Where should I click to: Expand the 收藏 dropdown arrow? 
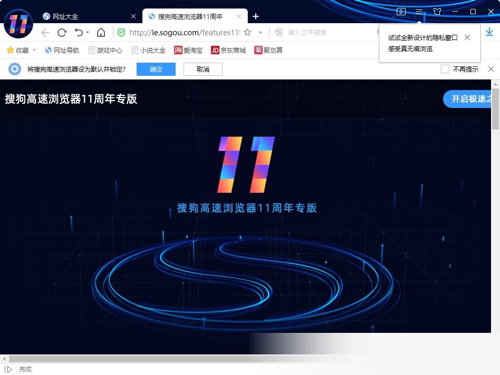point(34,50)
